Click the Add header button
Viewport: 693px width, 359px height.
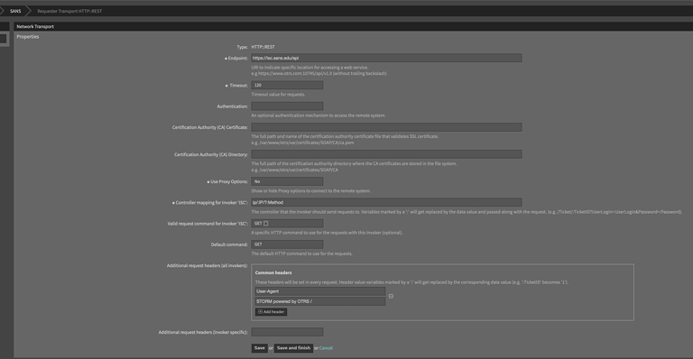point(271,312)
